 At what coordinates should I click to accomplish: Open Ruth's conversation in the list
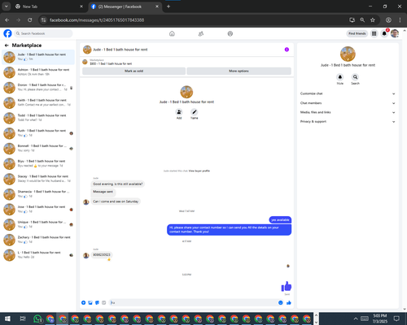point(38,133)
